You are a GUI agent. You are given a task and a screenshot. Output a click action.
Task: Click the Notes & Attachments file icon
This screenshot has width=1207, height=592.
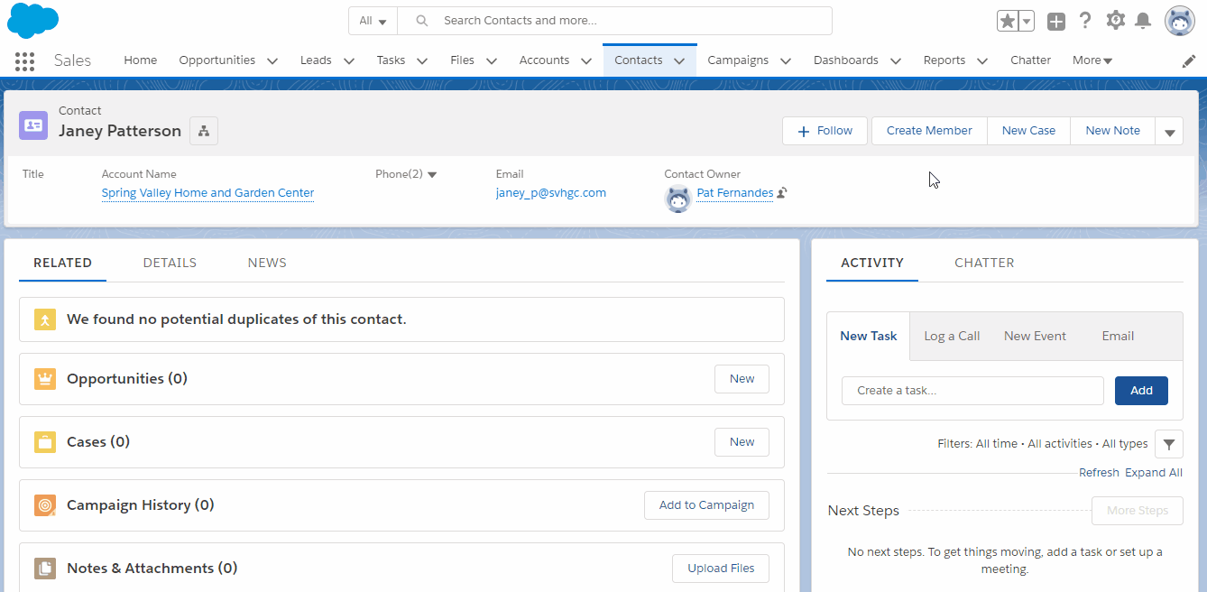[45, 569]
